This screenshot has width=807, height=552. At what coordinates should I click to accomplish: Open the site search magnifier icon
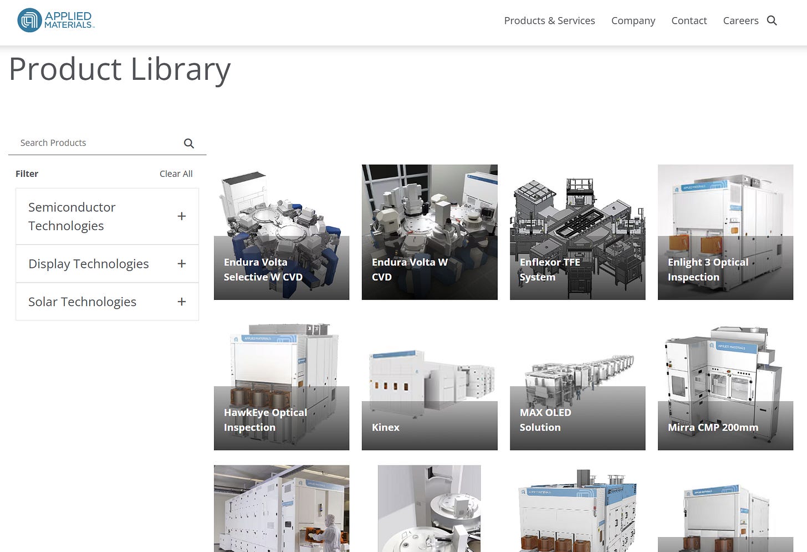point(772,21)
